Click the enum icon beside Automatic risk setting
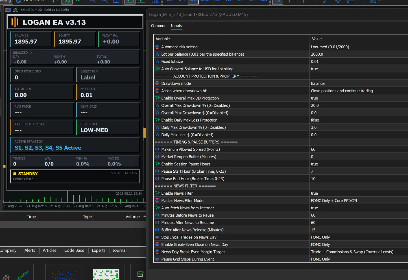408x280 pixels. click(x=157, y=47)
